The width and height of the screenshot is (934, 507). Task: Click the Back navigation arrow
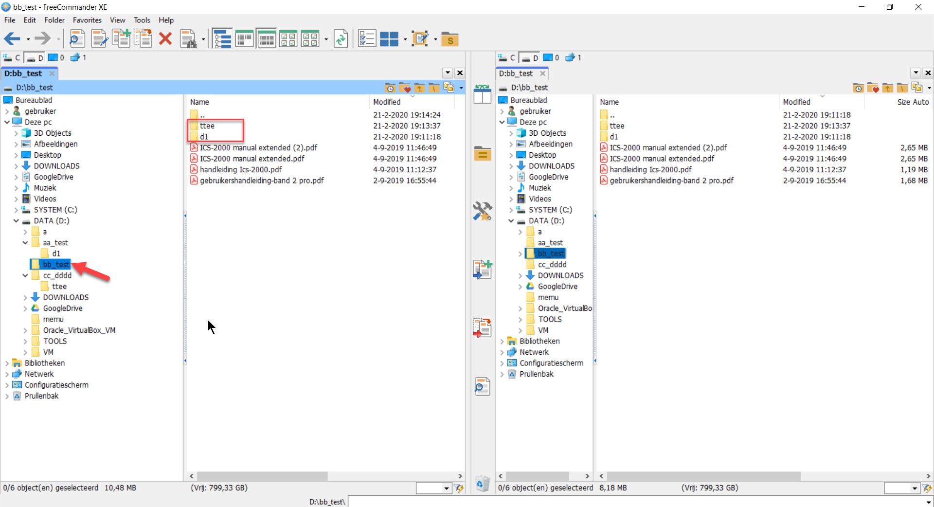coord(12,38)
